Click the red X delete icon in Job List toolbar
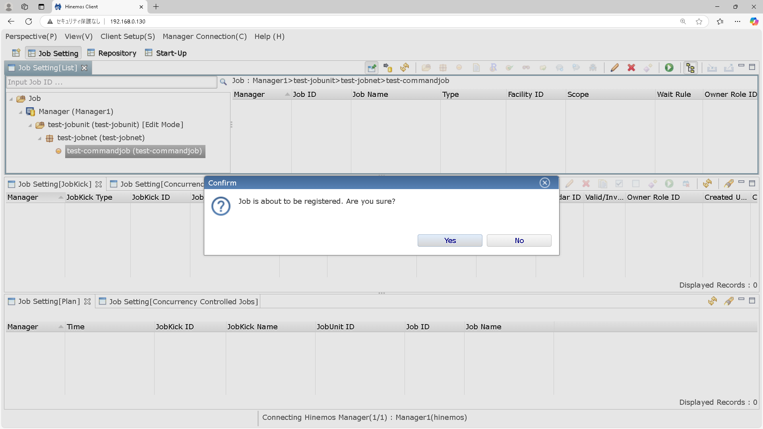 coord(631,68)
